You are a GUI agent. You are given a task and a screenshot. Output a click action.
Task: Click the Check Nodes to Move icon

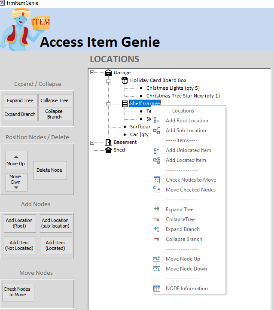click(x=157, y=180)
